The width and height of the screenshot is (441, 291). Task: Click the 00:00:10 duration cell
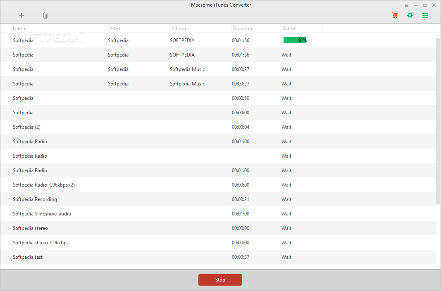click(241, 98)
